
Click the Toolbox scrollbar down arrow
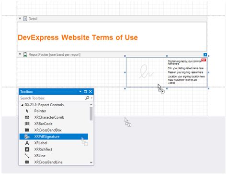tap(91, 162)
